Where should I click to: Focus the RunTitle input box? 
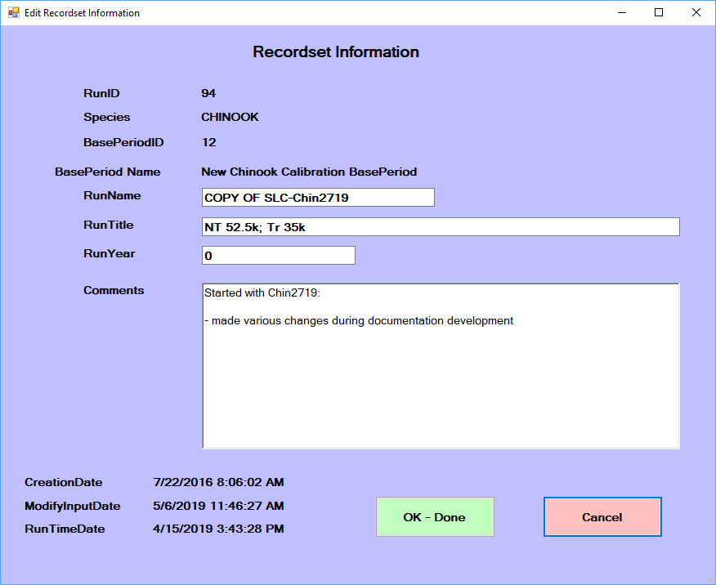click(441, 227)
